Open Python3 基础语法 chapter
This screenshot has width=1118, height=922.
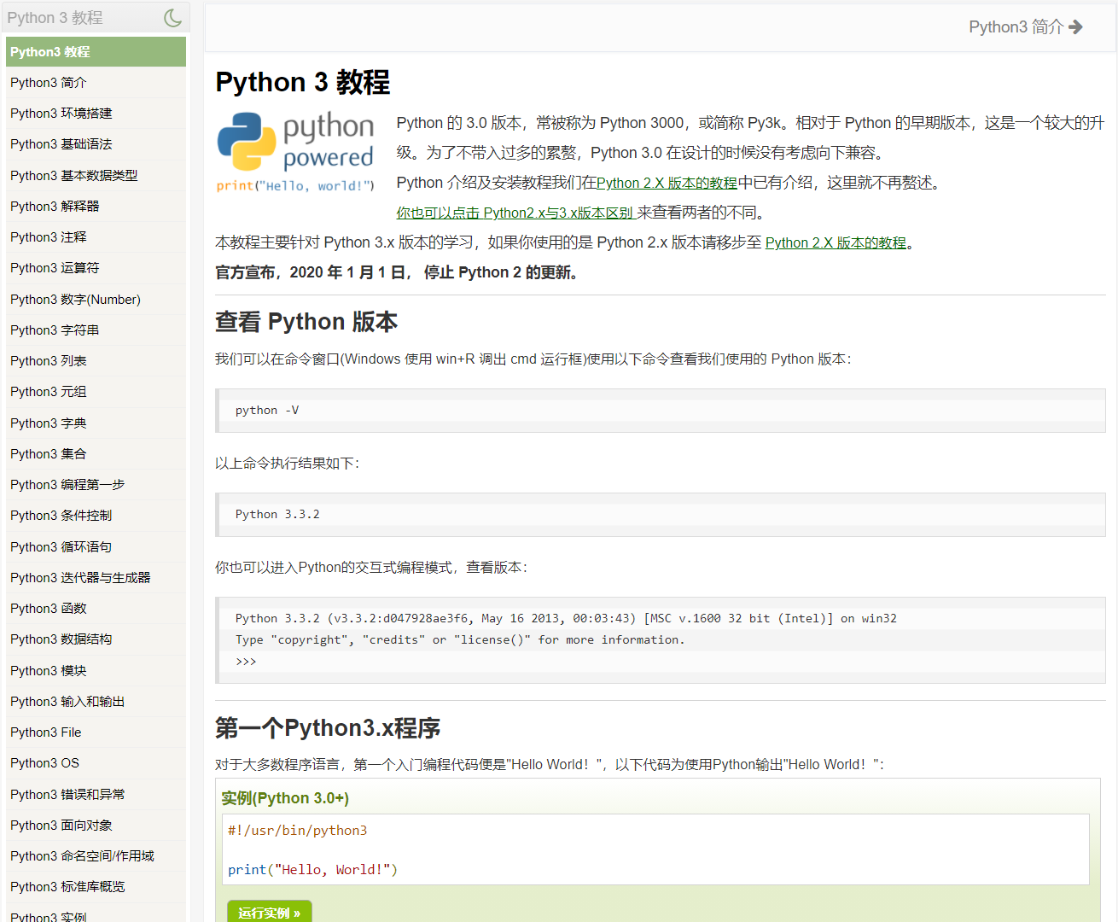(96, 144)
